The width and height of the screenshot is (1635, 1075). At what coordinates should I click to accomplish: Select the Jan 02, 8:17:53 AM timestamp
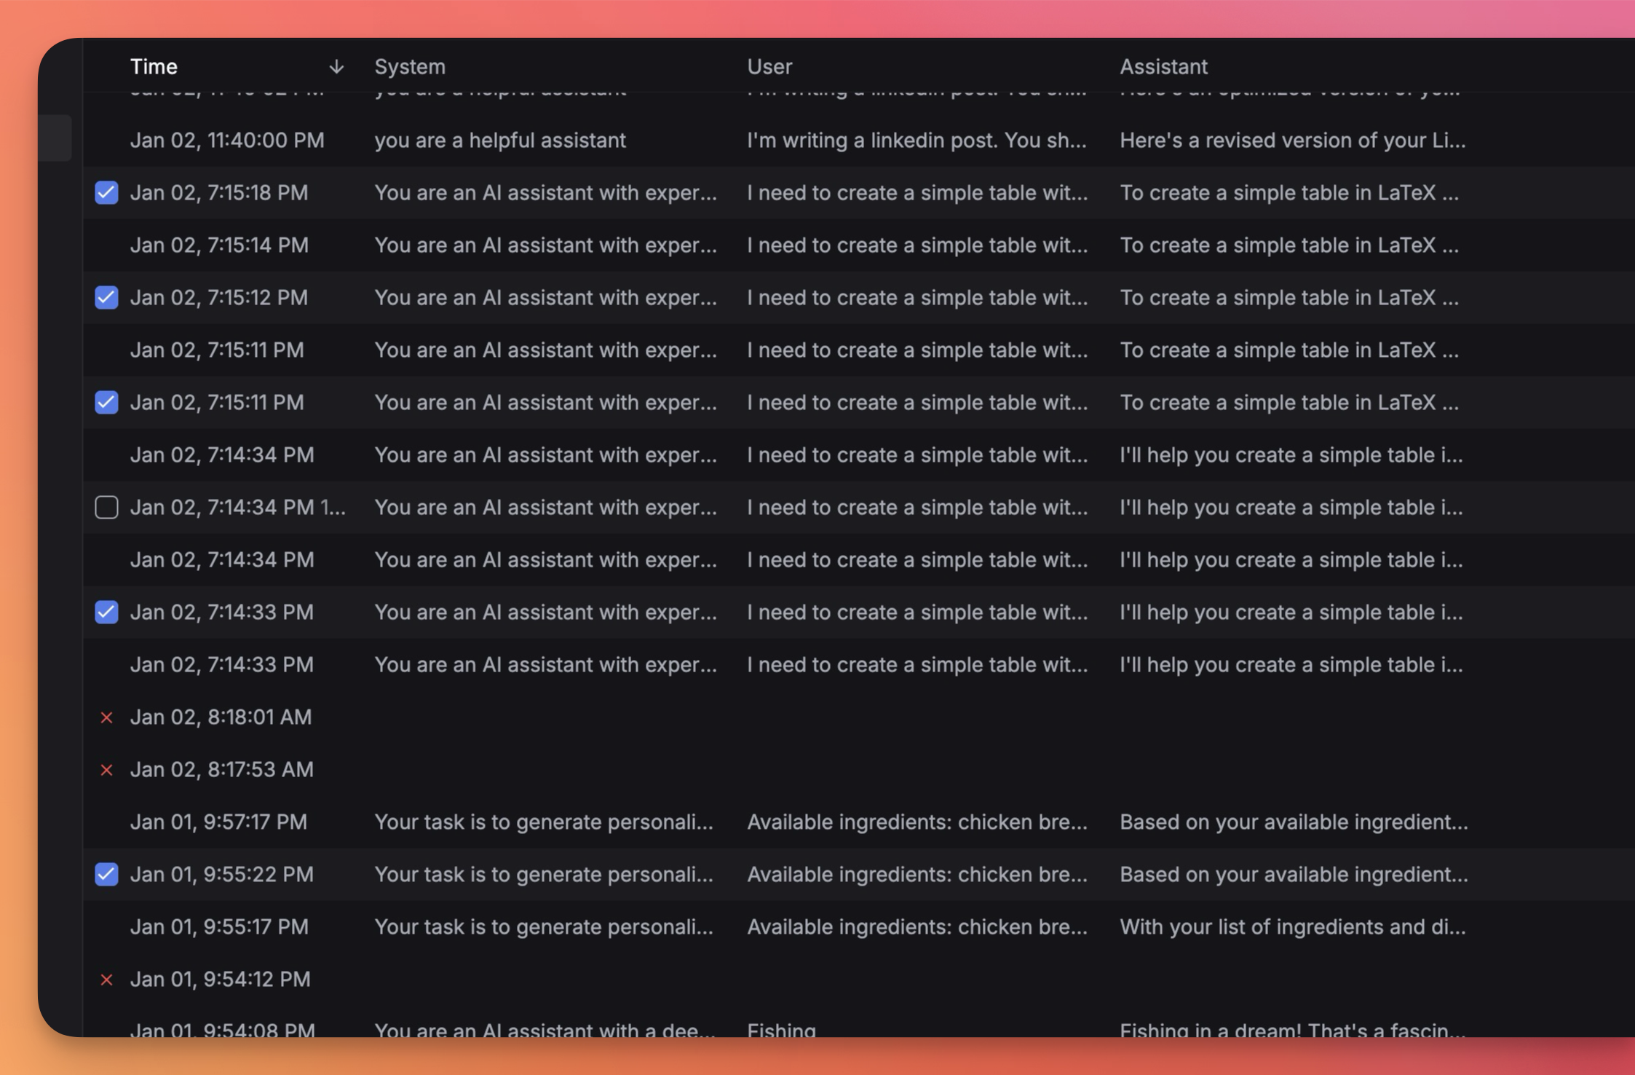point(222,770)
